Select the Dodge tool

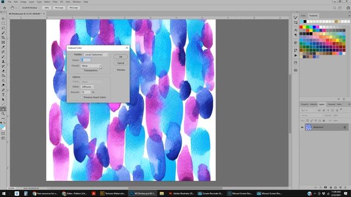click(x=3, y=85)
